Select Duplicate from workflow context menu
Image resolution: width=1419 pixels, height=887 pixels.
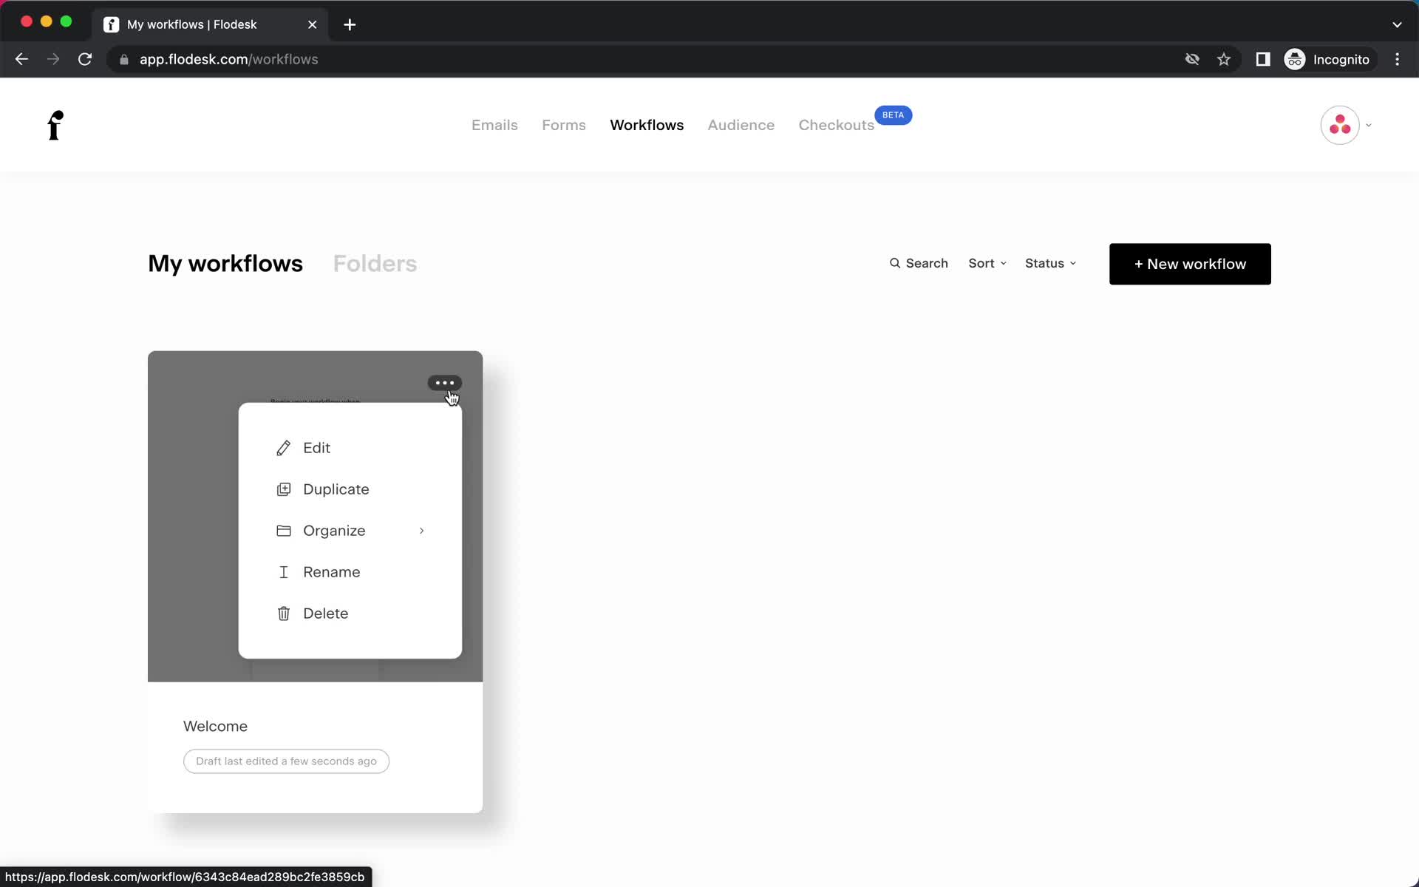click(335, 489)
